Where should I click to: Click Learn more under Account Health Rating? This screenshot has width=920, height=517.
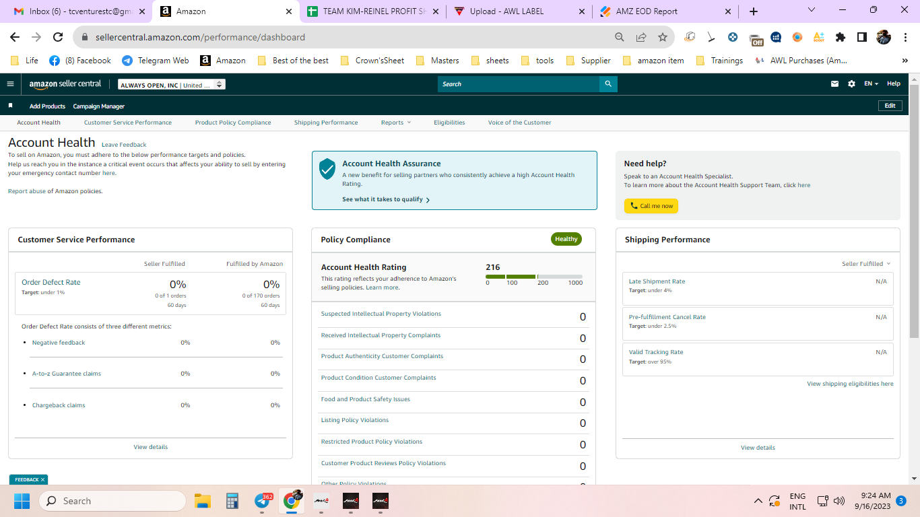coord(382,287)
